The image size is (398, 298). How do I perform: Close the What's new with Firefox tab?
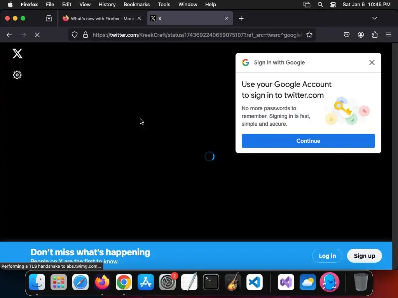point(139,18)
